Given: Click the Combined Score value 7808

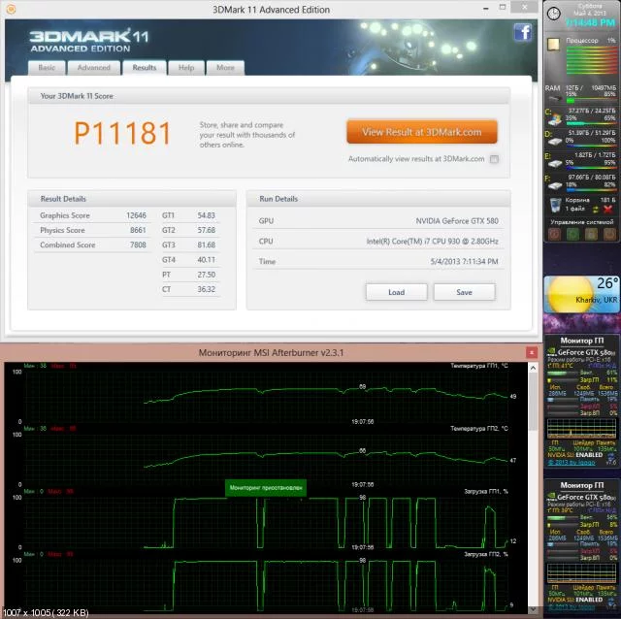Looking at the screenshot, I should coord(138,244).
